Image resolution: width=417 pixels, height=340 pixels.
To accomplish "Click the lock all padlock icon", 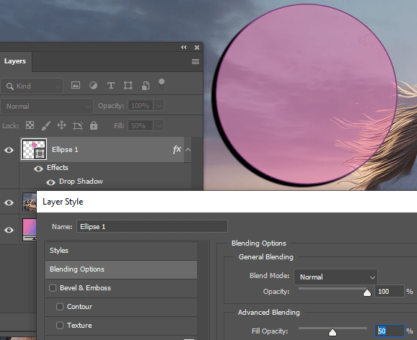I will tap(94, 125).
